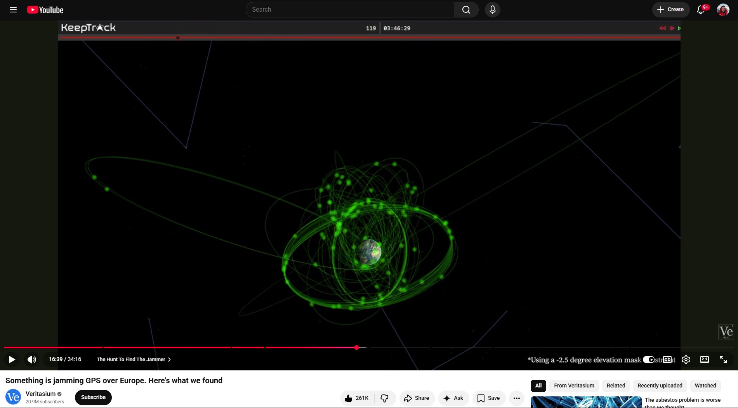Click the Ask button
This screenshot has width=738, height=408.
(454, 398)
